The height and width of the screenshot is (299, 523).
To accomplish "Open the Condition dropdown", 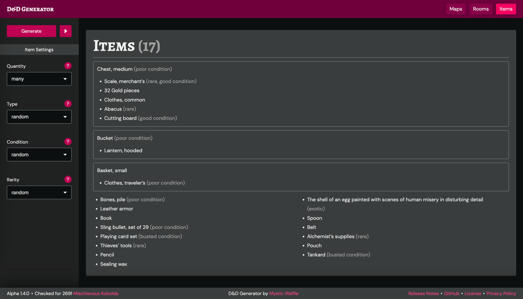I will 39,154.
